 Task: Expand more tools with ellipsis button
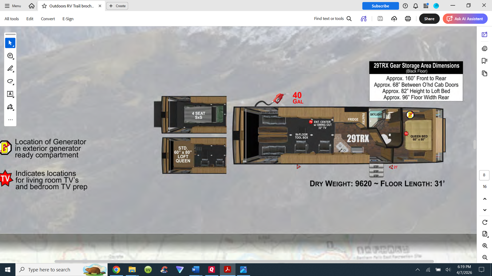[x=10, y=120]
